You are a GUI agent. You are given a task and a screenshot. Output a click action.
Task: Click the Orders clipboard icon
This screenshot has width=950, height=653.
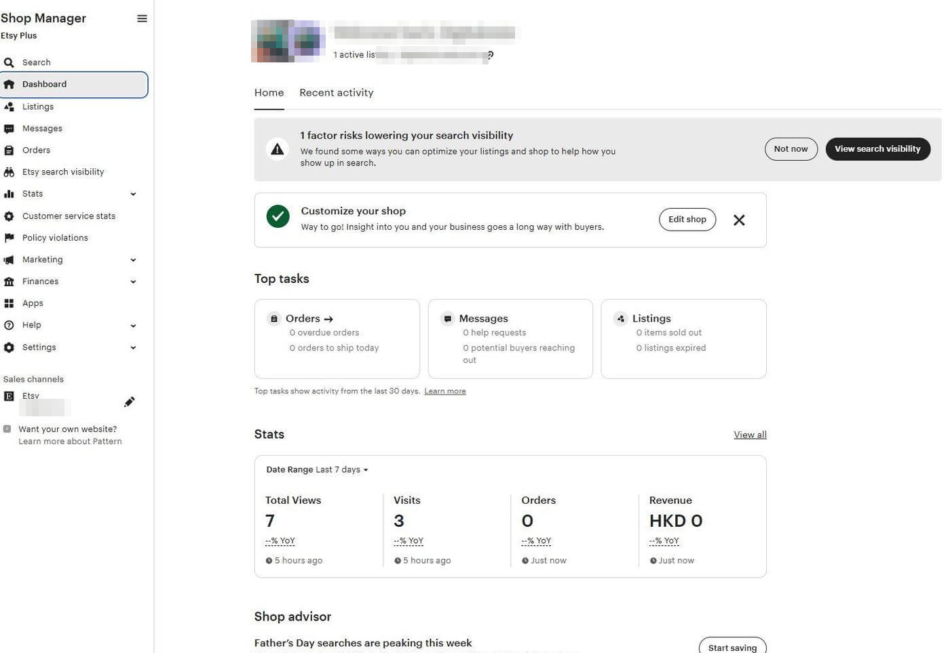point(9,150)
